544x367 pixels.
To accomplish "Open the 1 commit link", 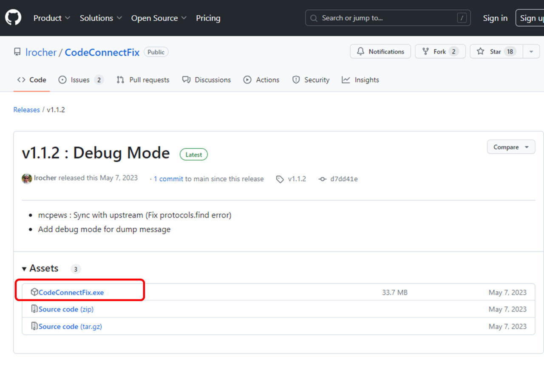I will 168,179.
